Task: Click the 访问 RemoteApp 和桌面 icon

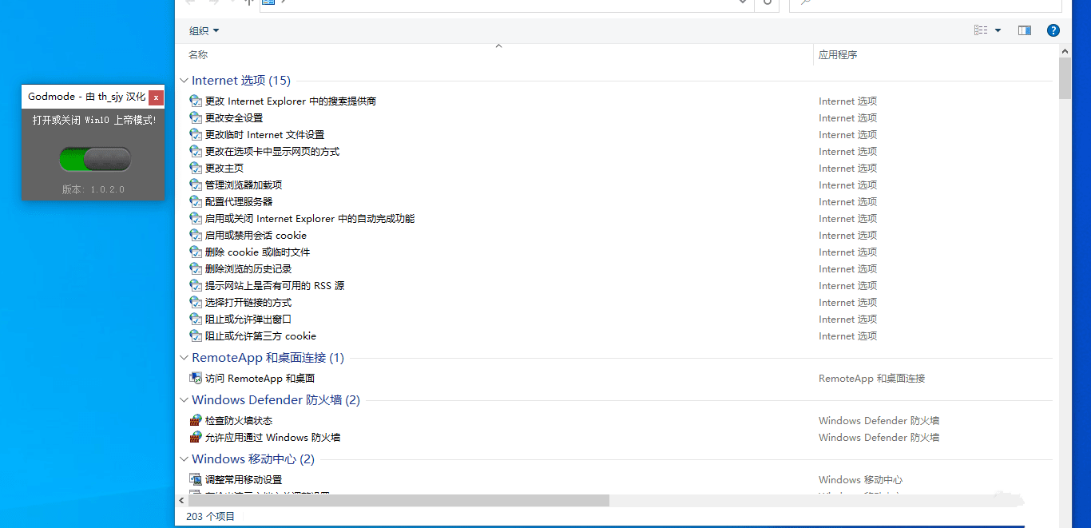Action: (196, 379)
